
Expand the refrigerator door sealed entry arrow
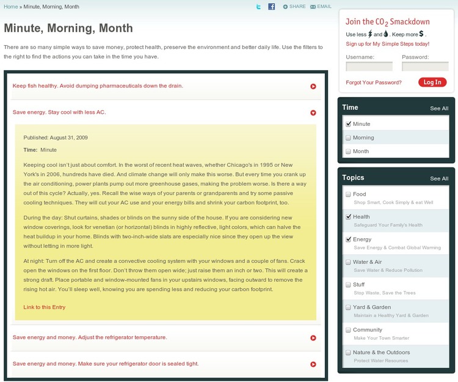(313, 364)
